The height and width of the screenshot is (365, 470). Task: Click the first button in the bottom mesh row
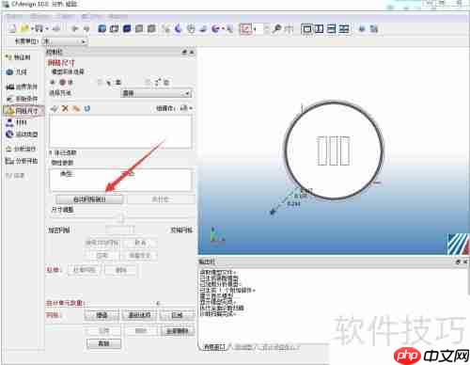[x=102, y=315]
